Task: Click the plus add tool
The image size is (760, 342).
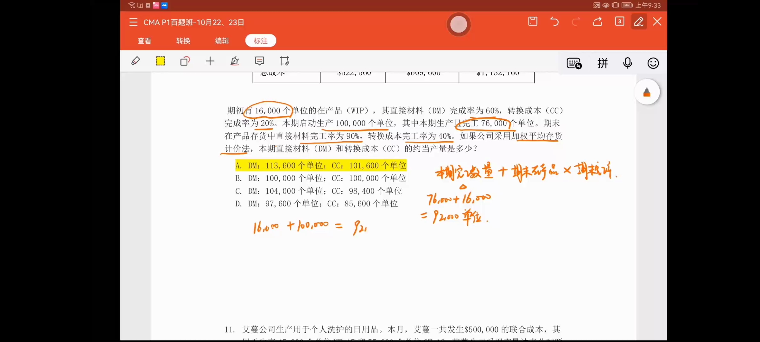Action: point(210,61)
